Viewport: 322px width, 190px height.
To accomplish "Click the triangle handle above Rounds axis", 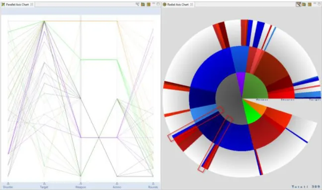I will click(x=153, y=184).
